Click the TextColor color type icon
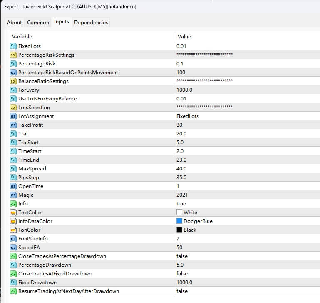This screenshot has height=303, width=320. [13, 212]
